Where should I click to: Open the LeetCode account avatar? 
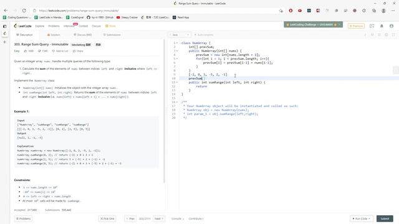[392, 26]
